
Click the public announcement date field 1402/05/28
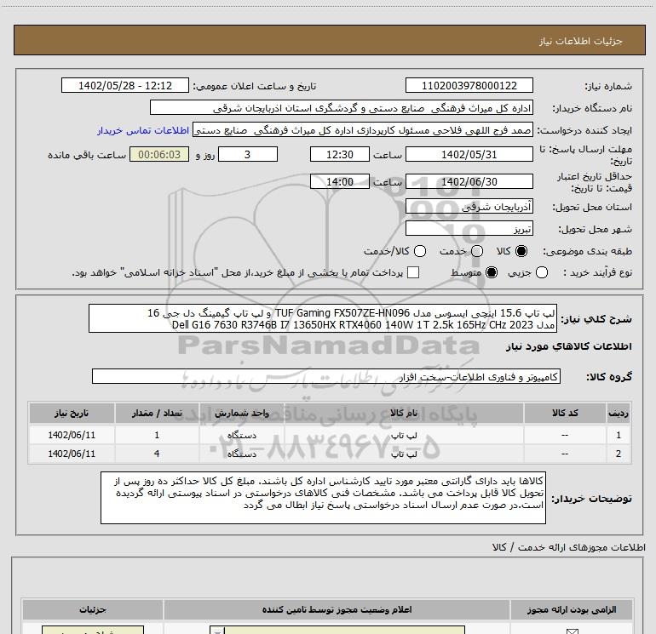point(125,85)
